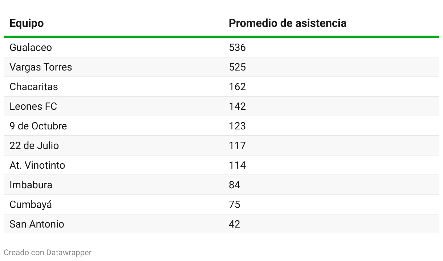Select the 9 de Octubre cell

point(38,126)
